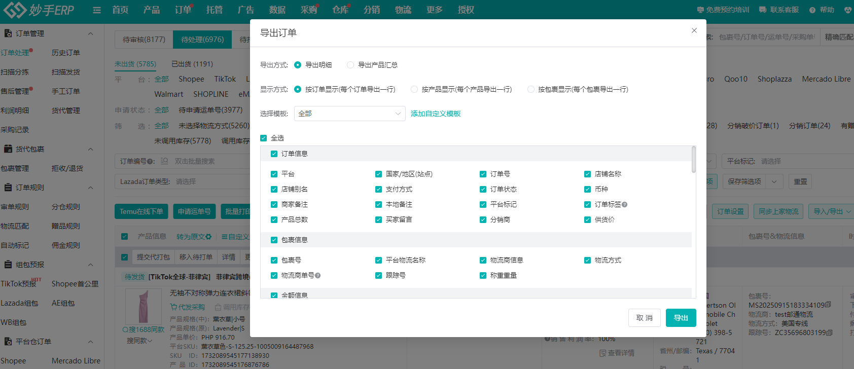Click the user avatar icon in header
Screen dimensions: 854x369
point(847,10)
